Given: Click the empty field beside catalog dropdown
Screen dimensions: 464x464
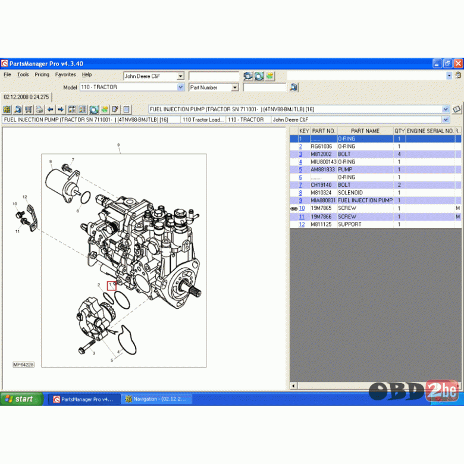Looking at the screenshot, I should coord(214,76).
